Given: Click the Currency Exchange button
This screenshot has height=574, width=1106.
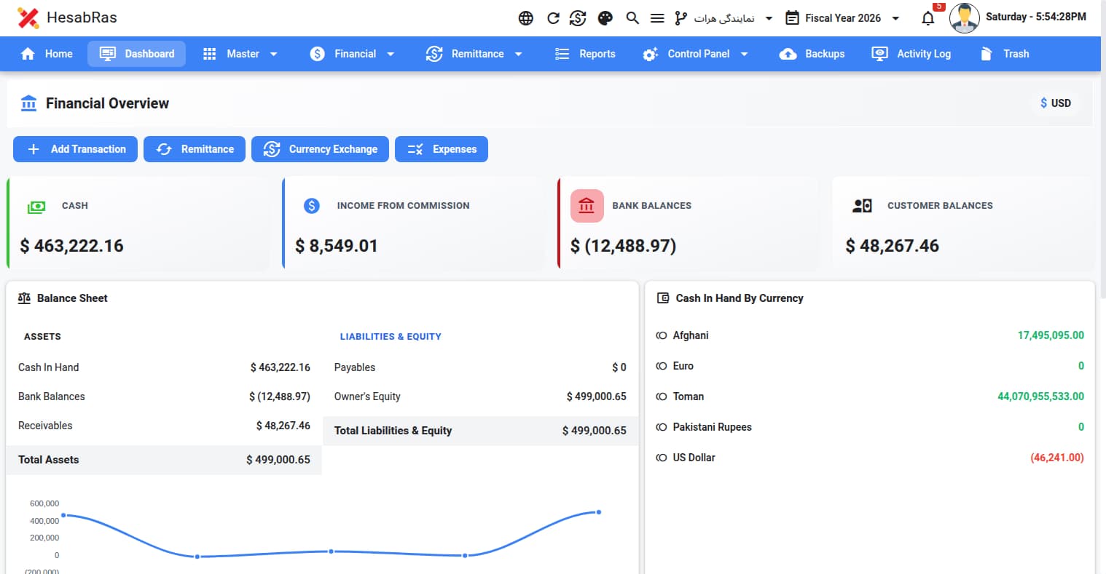Looking at the screenshot, I should 320,149.
